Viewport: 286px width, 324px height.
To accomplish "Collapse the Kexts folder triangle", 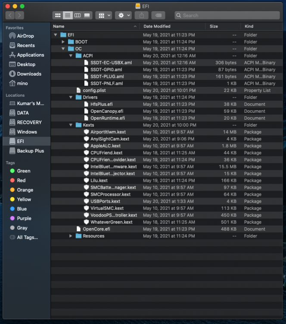I will click(71, 125).
